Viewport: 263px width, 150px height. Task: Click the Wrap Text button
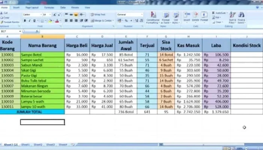tap(98, 15)
